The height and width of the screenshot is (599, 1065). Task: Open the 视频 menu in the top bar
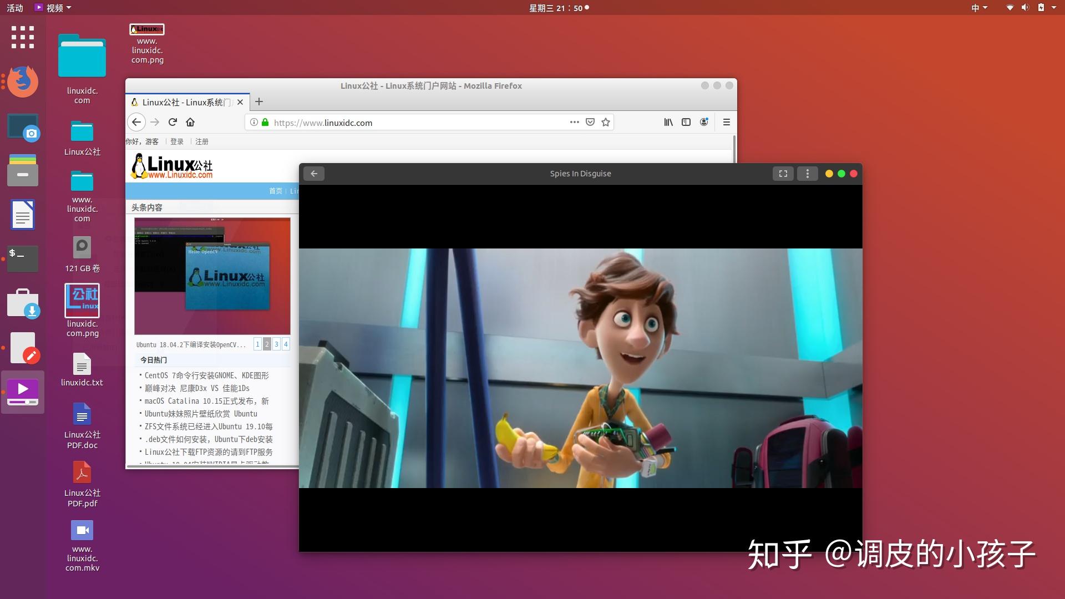(x=55, y=7)
